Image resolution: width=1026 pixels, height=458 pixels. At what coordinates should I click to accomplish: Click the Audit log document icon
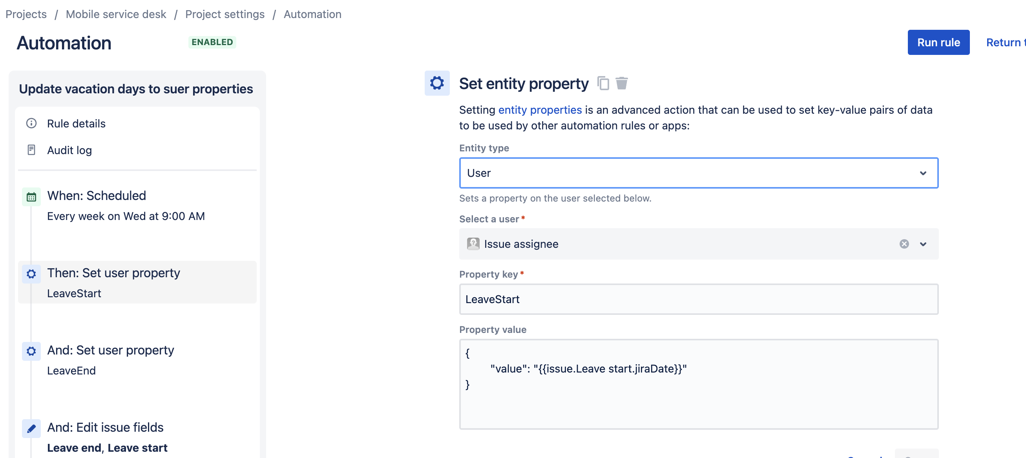(31, 150)
